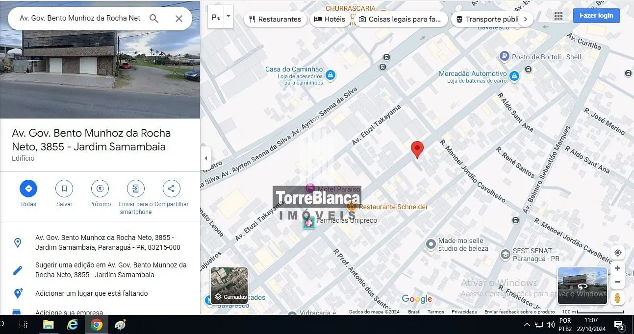The height and width of the screenshot is (334, 634).
Task: Click the volume speaker tray icon
Action: (550, 325)
